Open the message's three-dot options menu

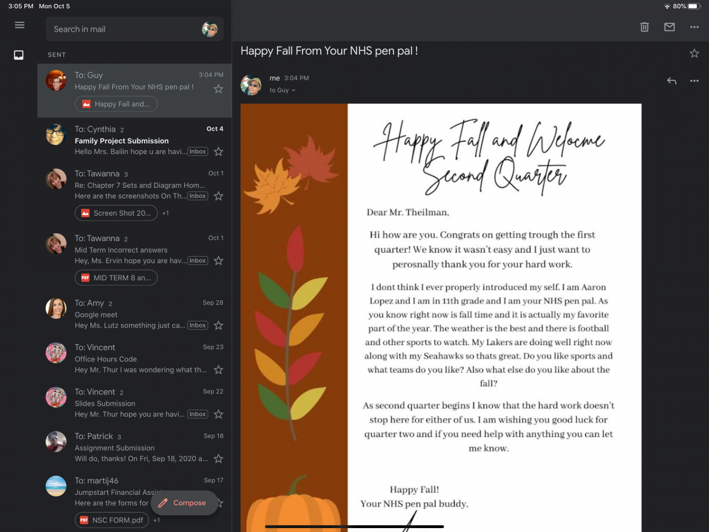click(x=694, y=81)
